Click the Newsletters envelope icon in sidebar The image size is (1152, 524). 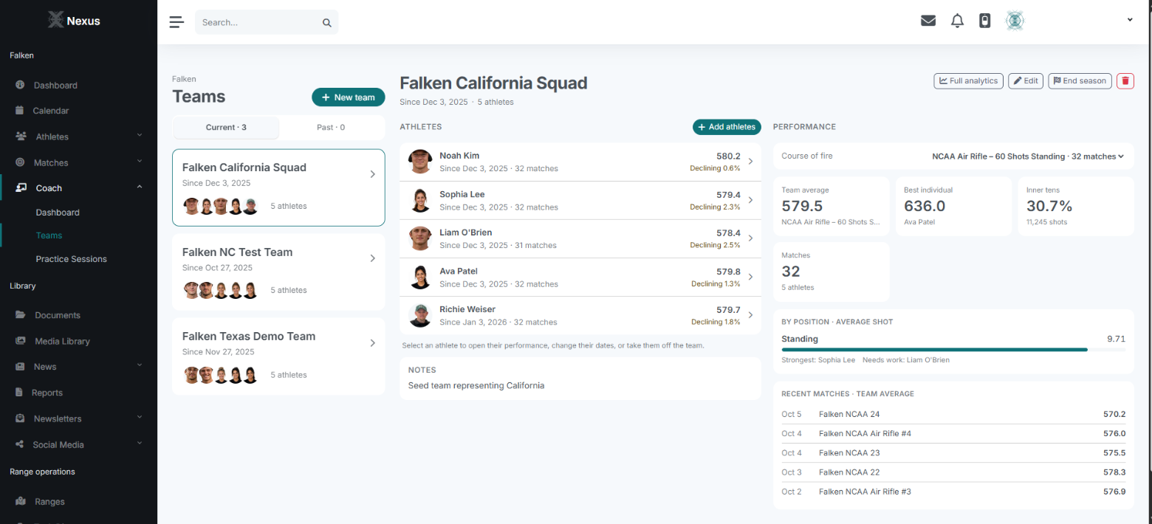point(20,418)
